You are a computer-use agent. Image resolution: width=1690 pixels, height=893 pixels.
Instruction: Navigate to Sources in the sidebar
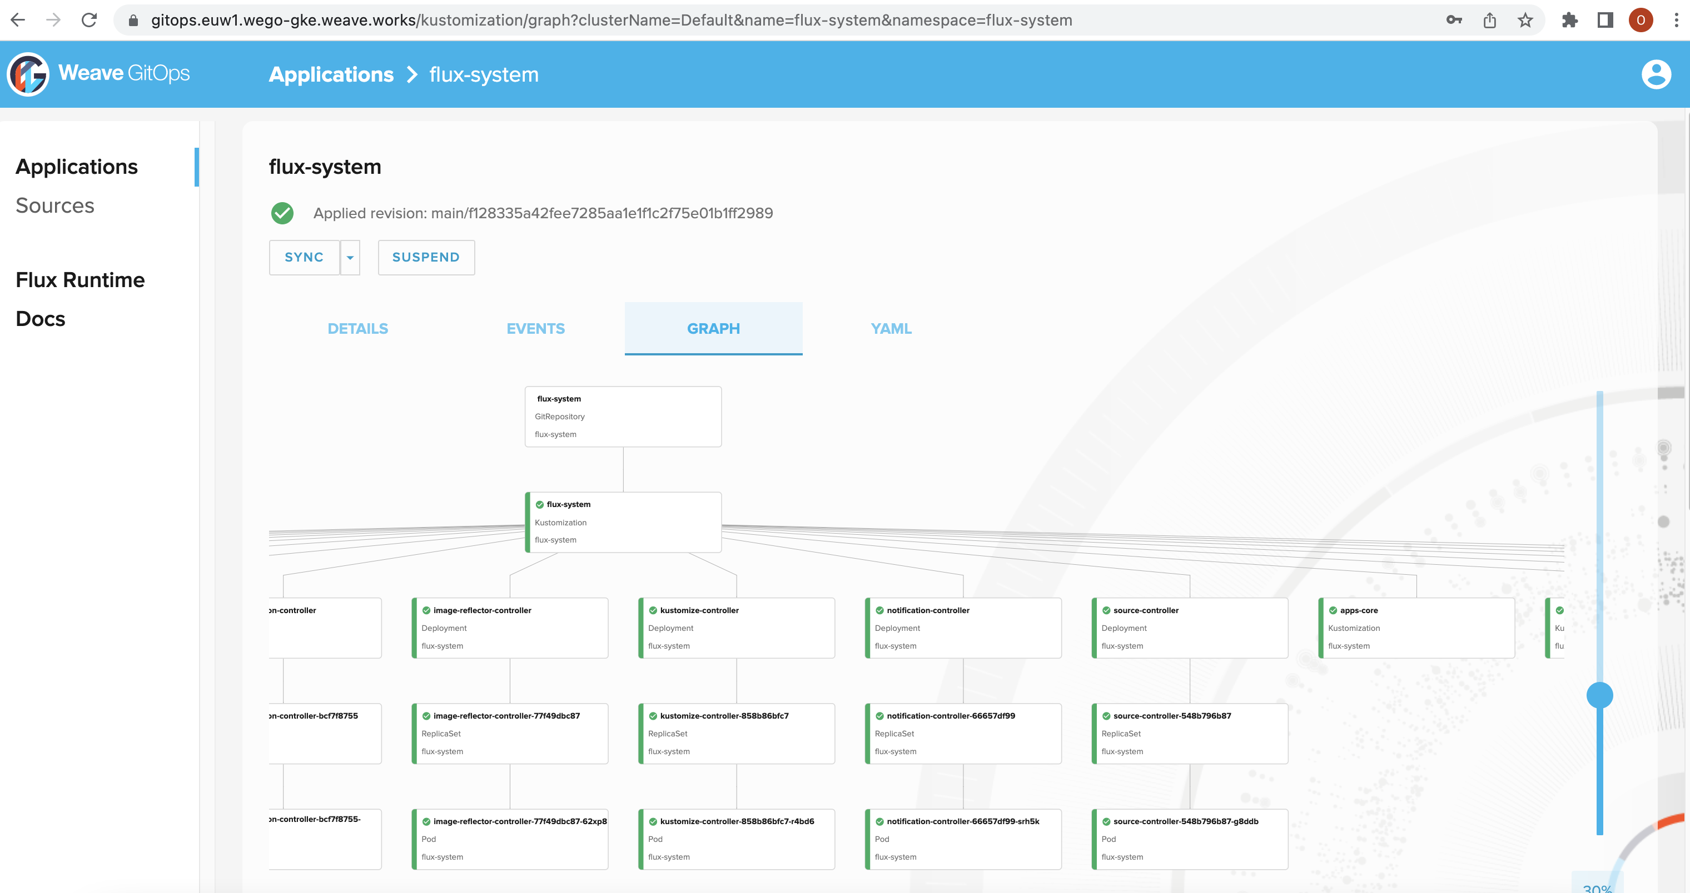coord(55,205)
